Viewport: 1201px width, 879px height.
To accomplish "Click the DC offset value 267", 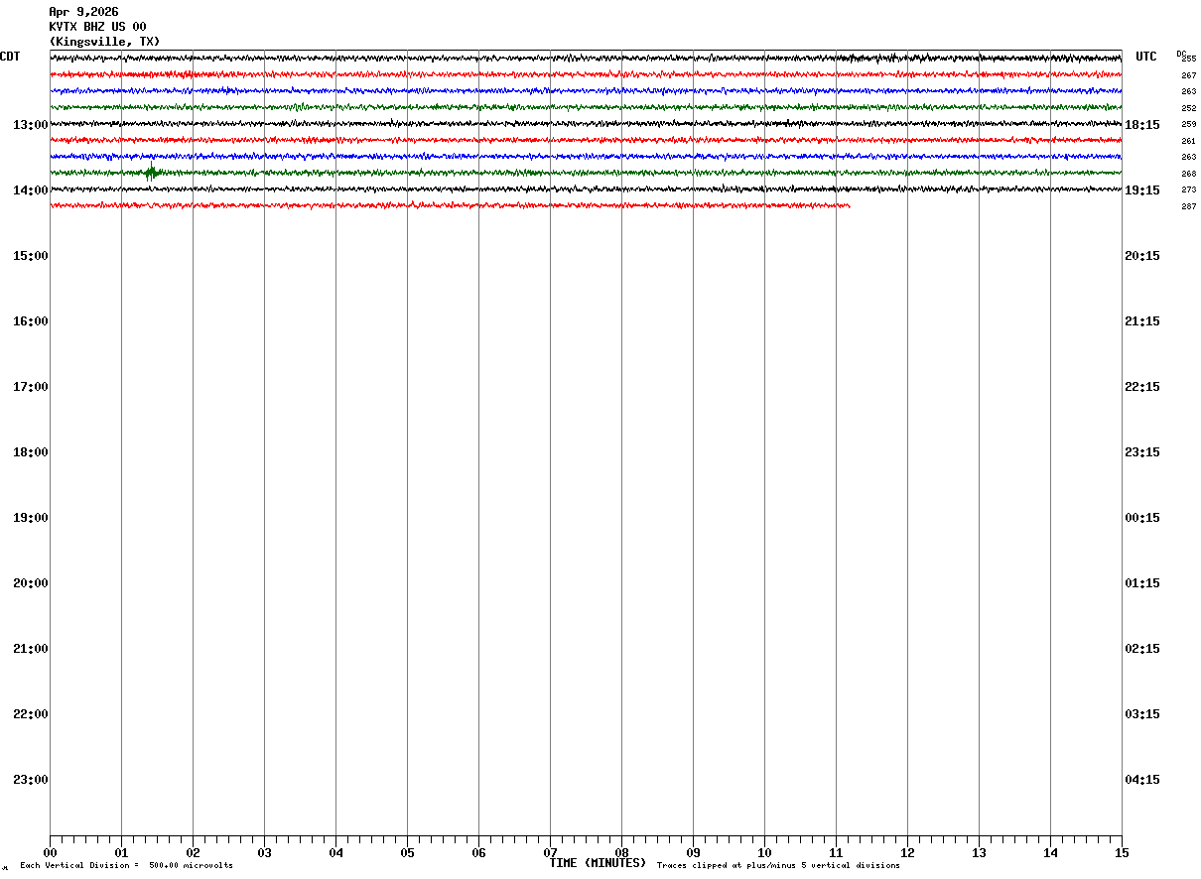I will tap(1189, 75).
